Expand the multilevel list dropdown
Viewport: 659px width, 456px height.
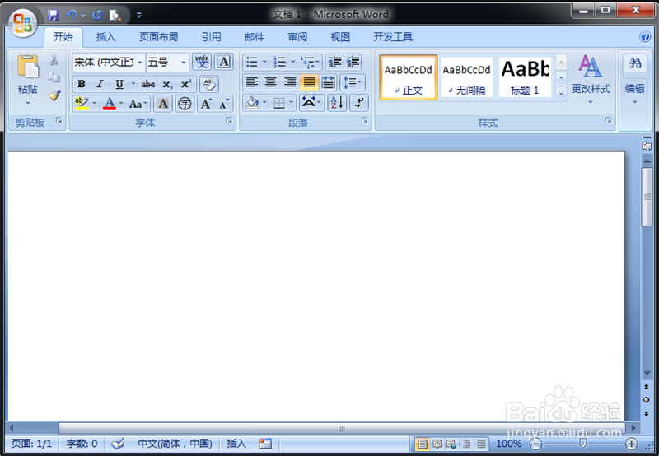(317, 62)
